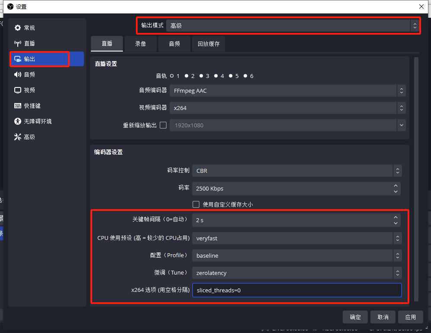The width and height of the screenshot is (431, 333).
Task: Click the Accessibility icon in sidebar
Action: 18,121
